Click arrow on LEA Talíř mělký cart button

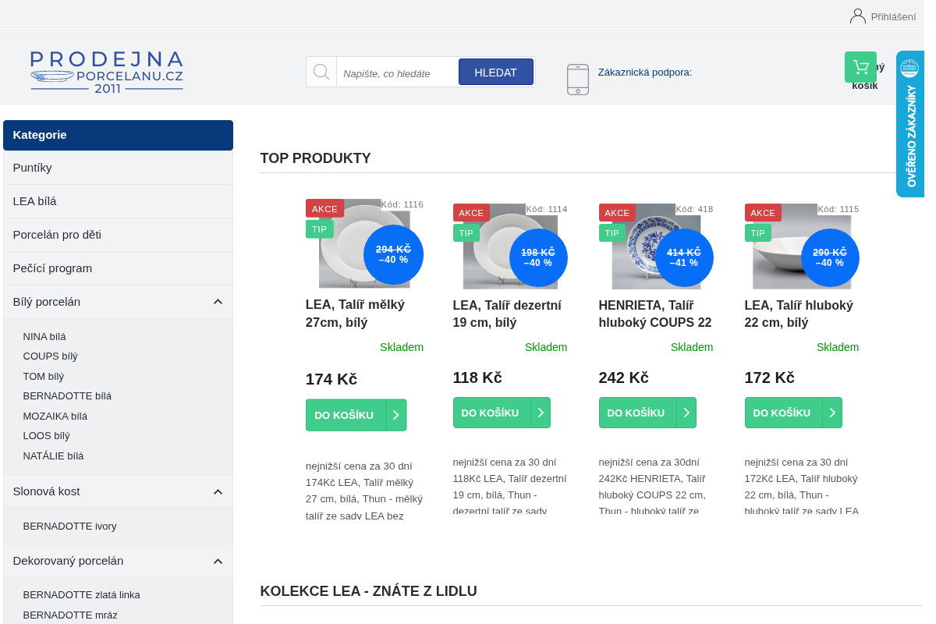tap(396, 415)
